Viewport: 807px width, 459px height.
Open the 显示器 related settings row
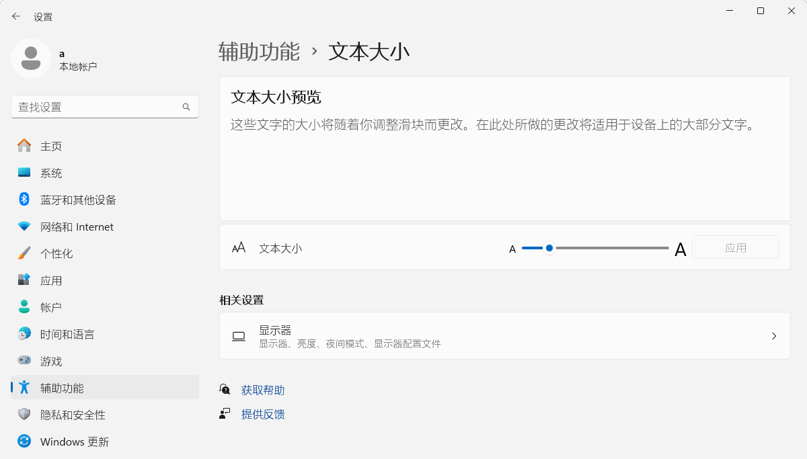click(505, 336)
